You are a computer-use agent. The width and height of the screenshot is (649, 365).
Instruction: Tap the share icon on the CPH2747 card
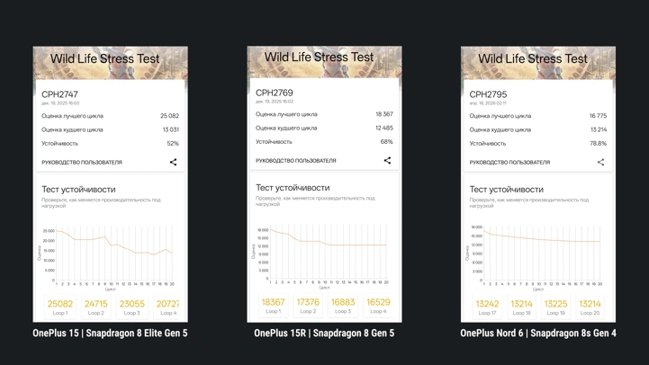point(173,162)
